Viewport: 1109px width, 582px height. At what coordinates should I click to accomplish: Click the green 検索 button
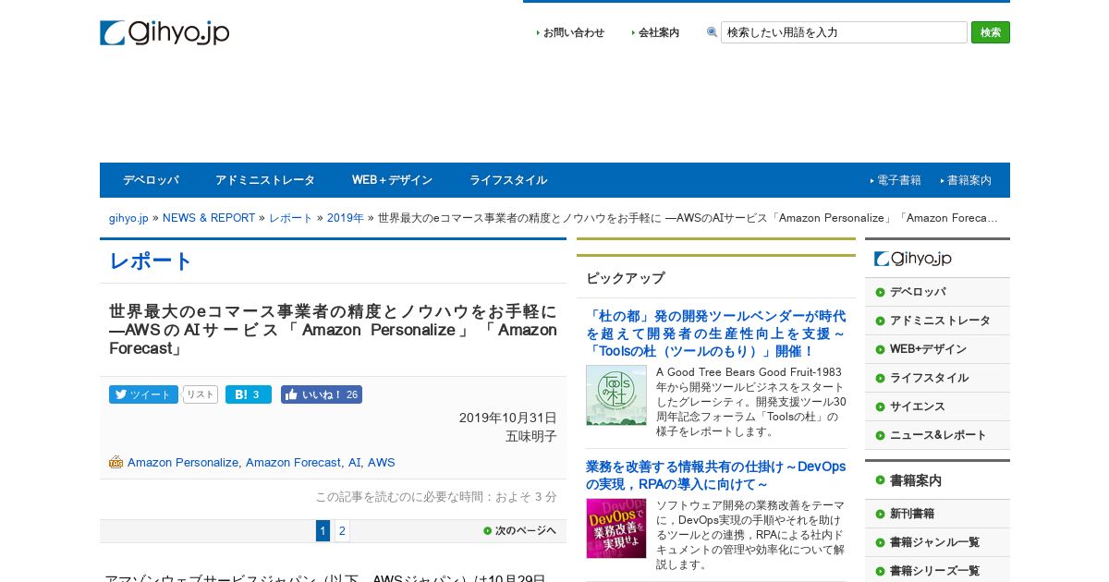991,32
